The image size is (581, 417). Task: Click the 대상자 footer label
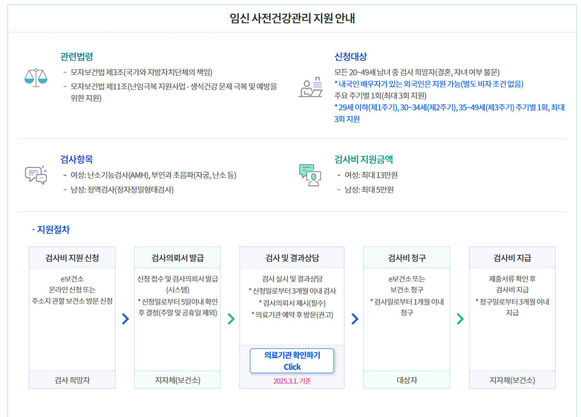point(407,380)
